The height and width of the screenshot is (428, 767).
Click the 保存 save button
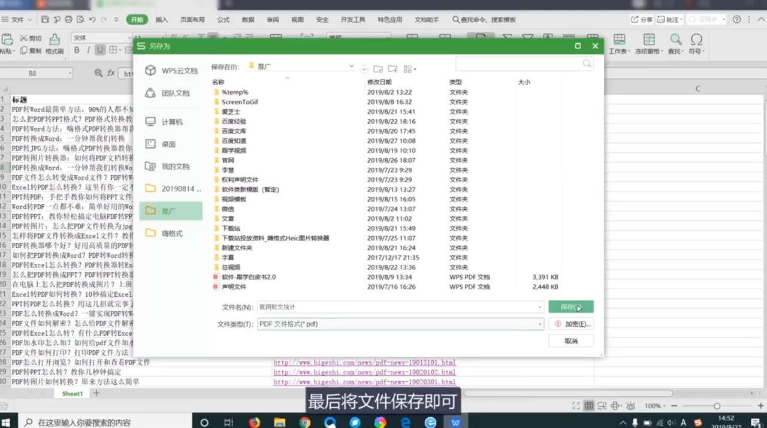tap(569, 306)
